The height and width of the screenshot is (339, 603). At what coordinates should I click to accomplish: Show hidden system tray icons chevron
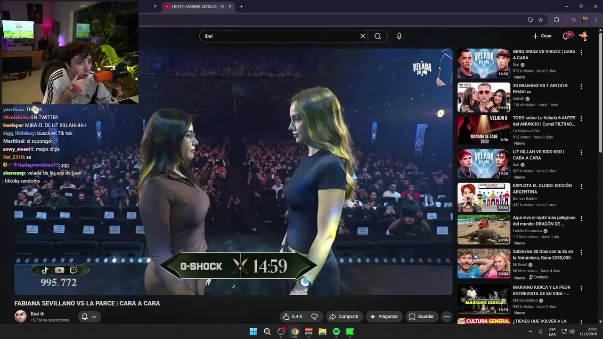pos(530,331)
